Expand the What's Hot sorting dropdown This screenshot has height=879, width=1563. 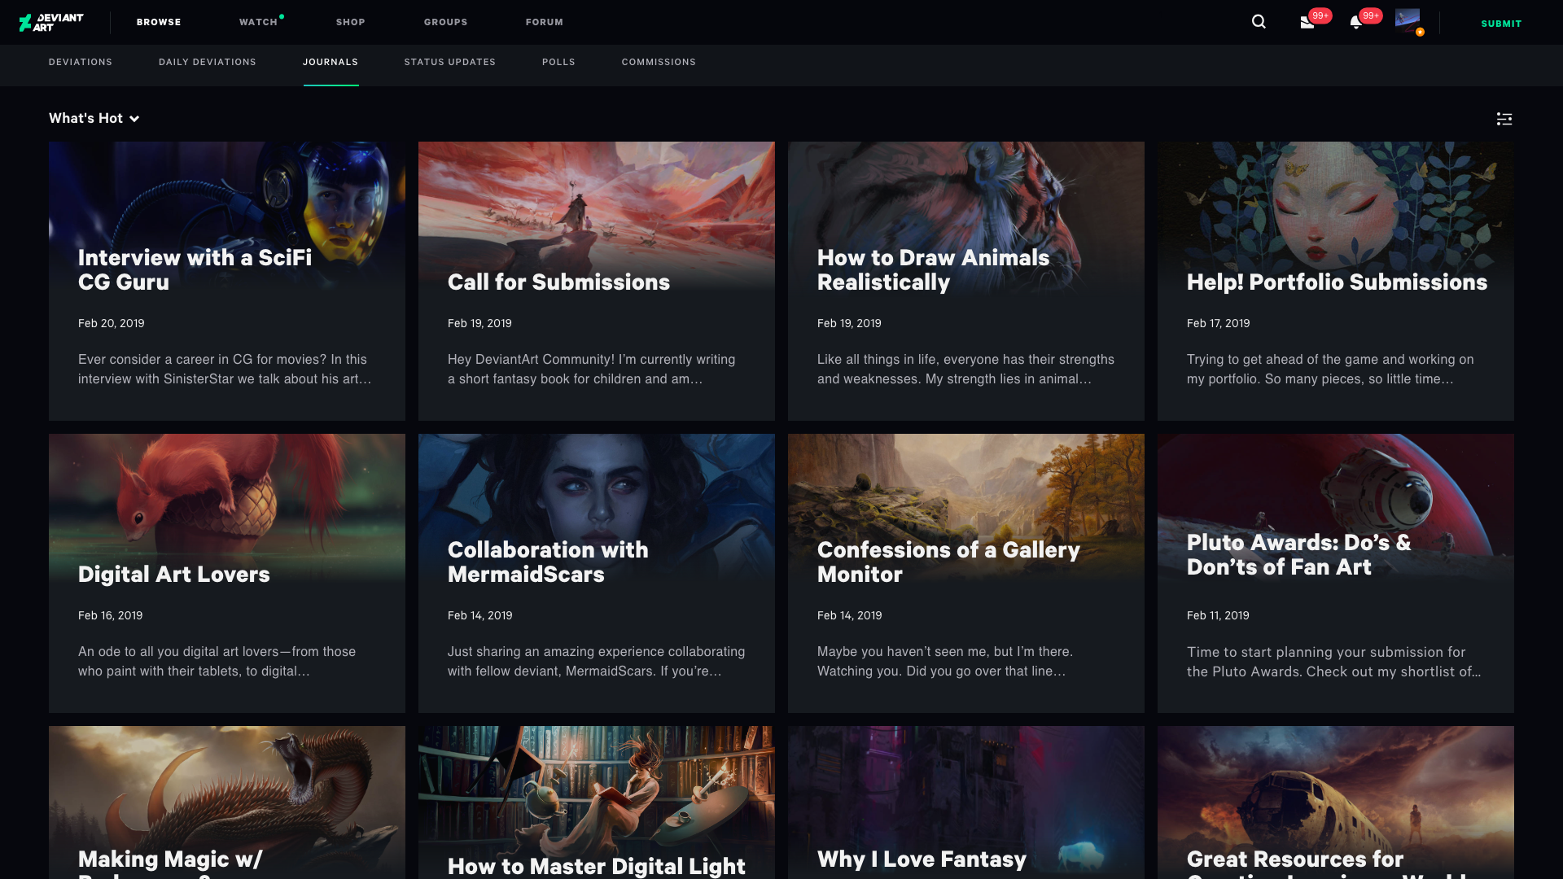pyautogui.click(x=94, y=118)
